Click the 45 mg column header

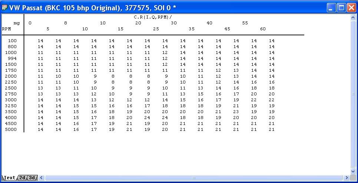click(227, 29)
